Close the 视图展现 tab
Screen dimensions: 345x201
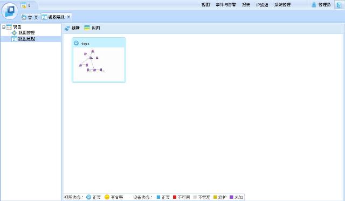click(68, 17)
